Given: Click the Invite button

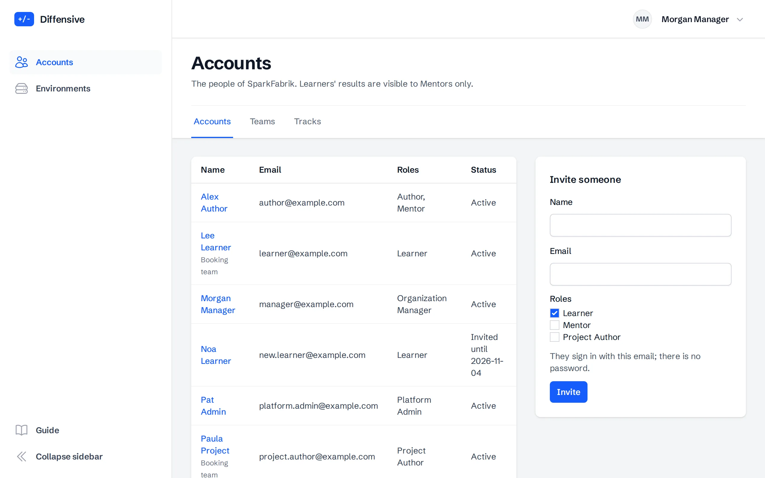Looking at the screenshot, I should 568,392.
